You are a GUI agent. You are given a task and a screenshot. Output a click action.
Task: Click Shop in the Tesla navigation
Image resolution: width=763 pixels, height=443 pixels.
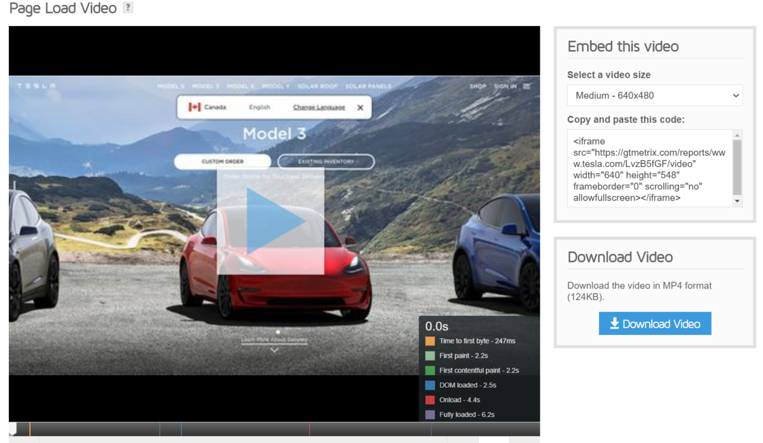pyautogui.click(x=478, y=86)
